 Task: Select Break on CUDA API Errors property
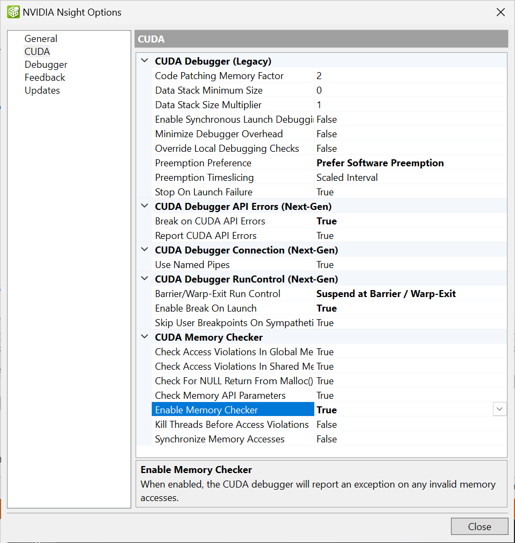(x=232, y=221)
